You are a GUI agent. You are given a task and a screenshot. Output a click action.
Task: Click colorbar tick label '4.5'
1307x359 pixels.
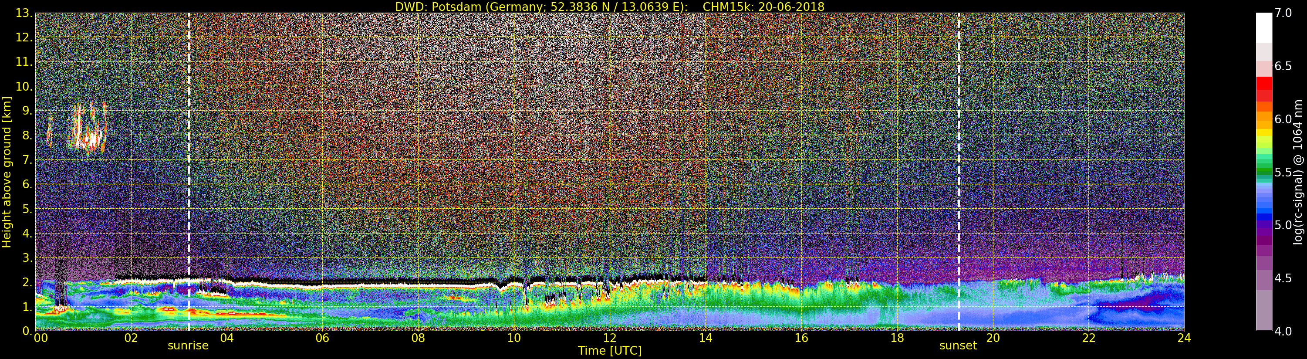click(1283, 278)
